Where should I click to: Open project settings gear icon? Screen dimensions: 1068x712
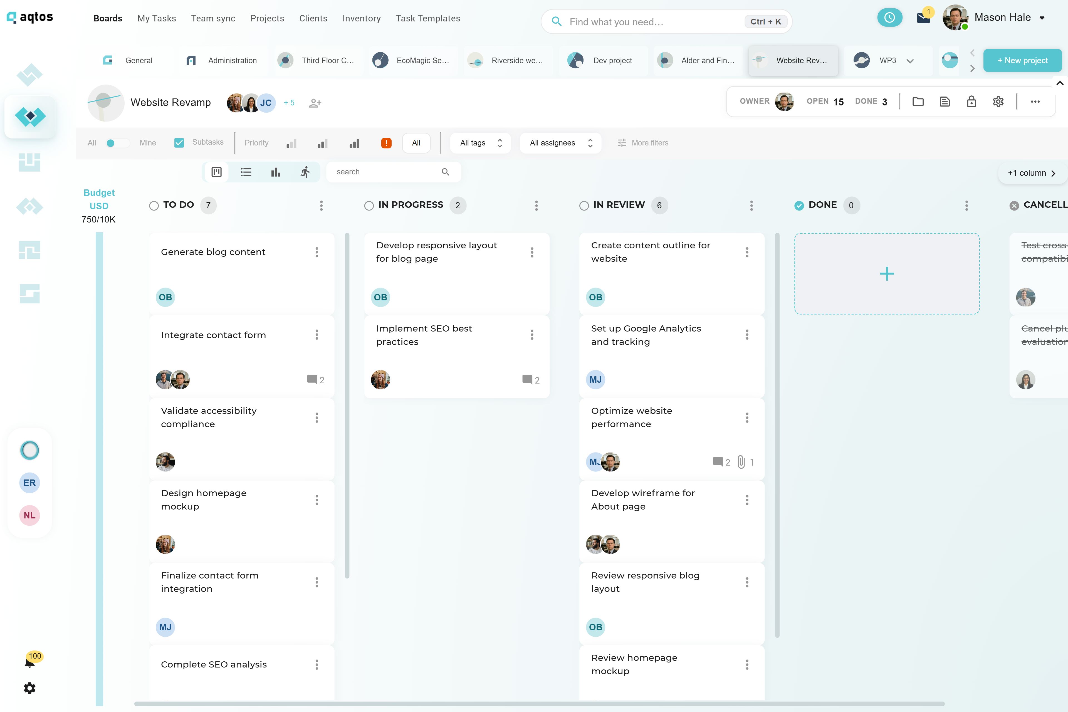pos(998,102)
